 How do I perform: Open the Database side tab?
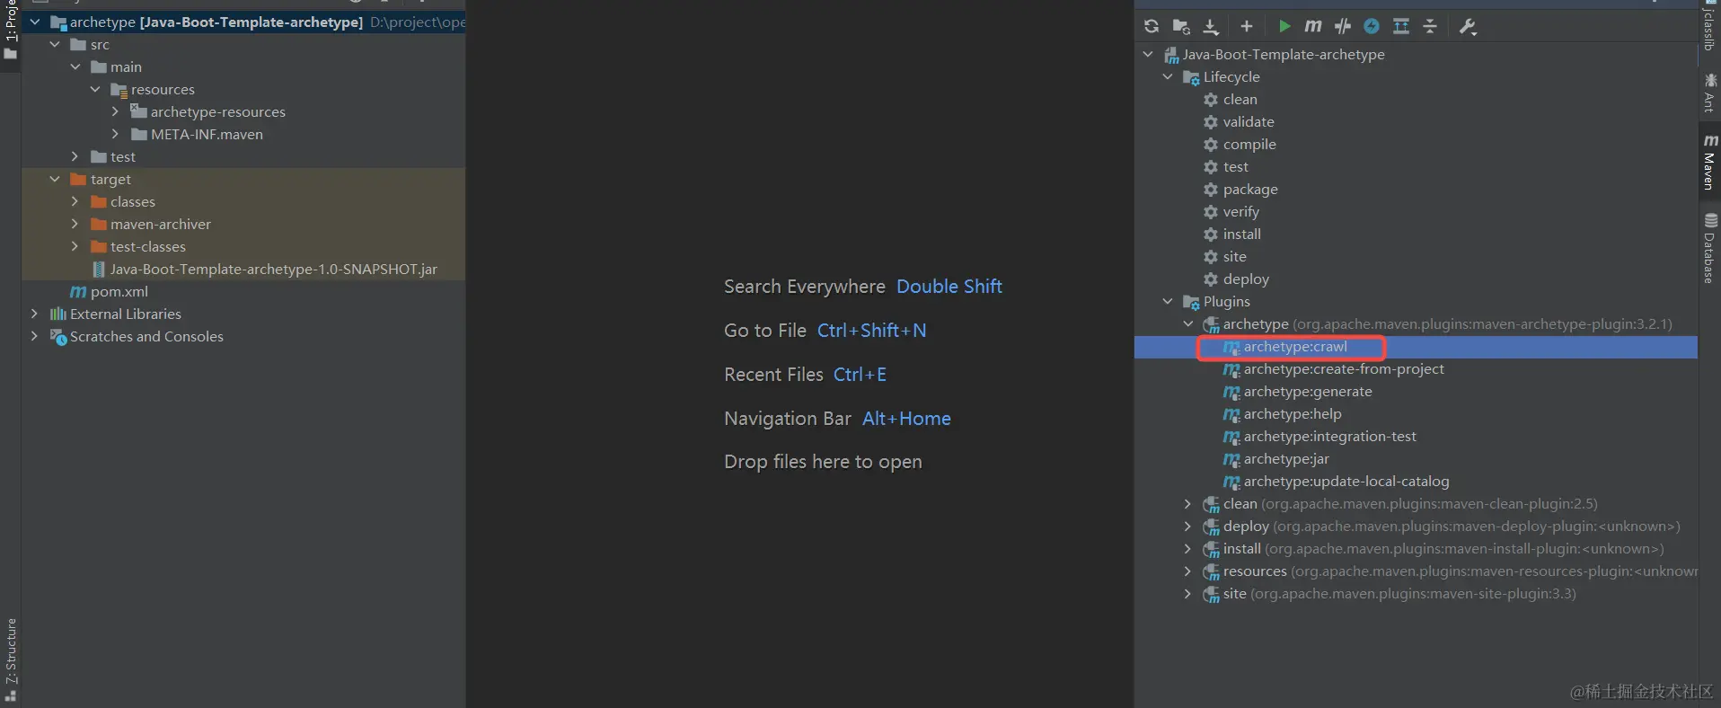[1709, 248]
